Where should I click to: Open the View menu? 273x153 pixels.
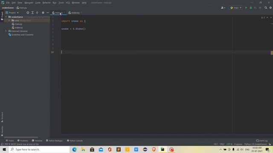pyautogui.click(x=20, y=3)
